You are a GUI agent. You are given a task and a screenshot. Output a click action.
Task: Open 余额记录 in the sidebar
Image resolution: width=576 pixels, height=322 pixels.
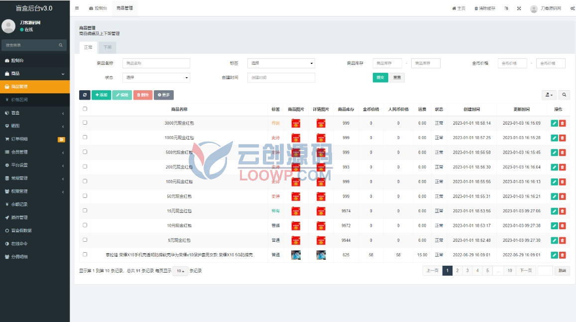pos(35,204)
